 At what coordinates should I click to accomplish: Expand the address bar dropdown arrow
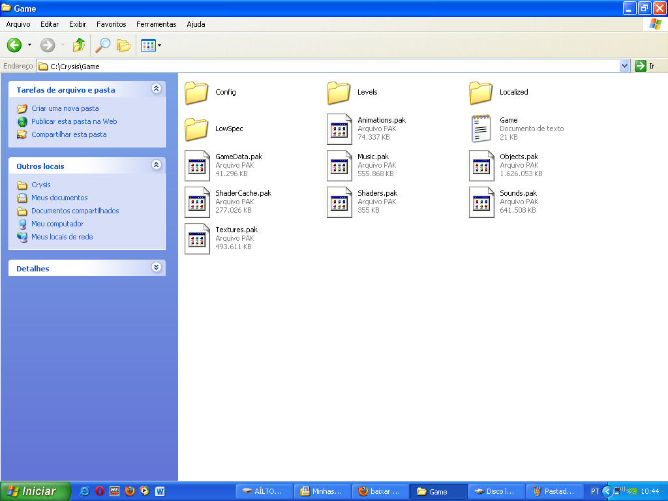coord(624,66)
